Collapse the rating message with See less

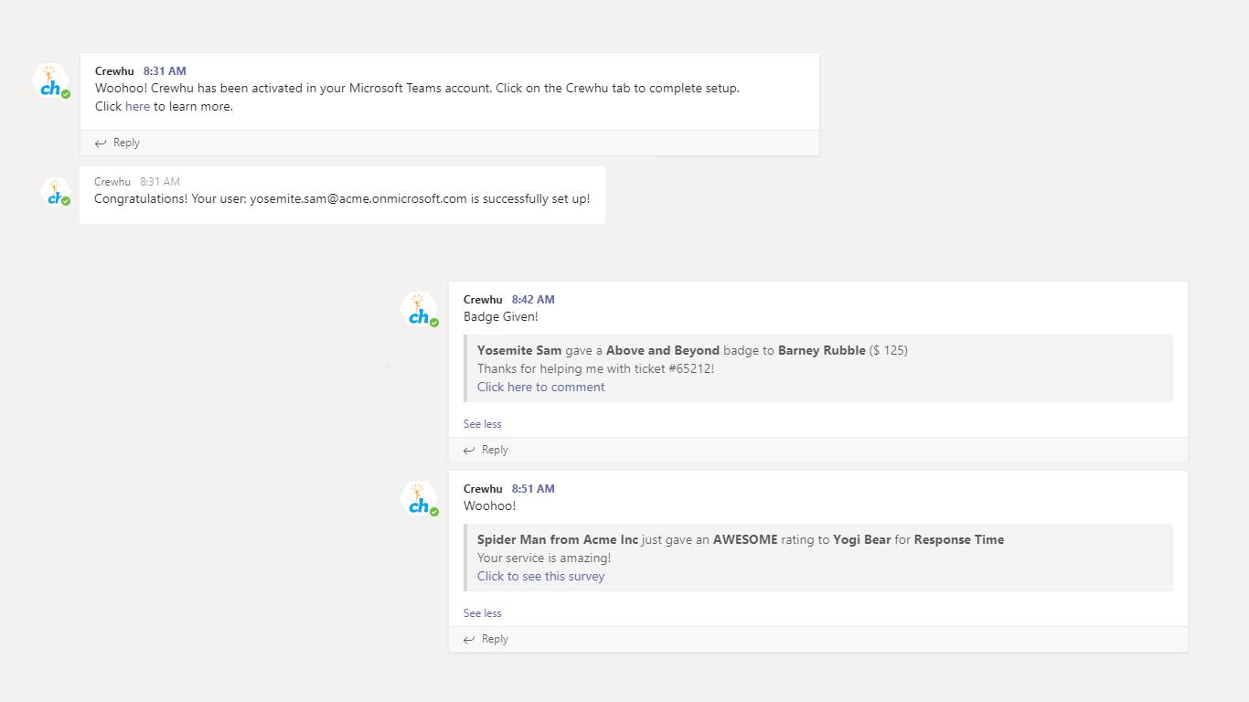point(482,613)
